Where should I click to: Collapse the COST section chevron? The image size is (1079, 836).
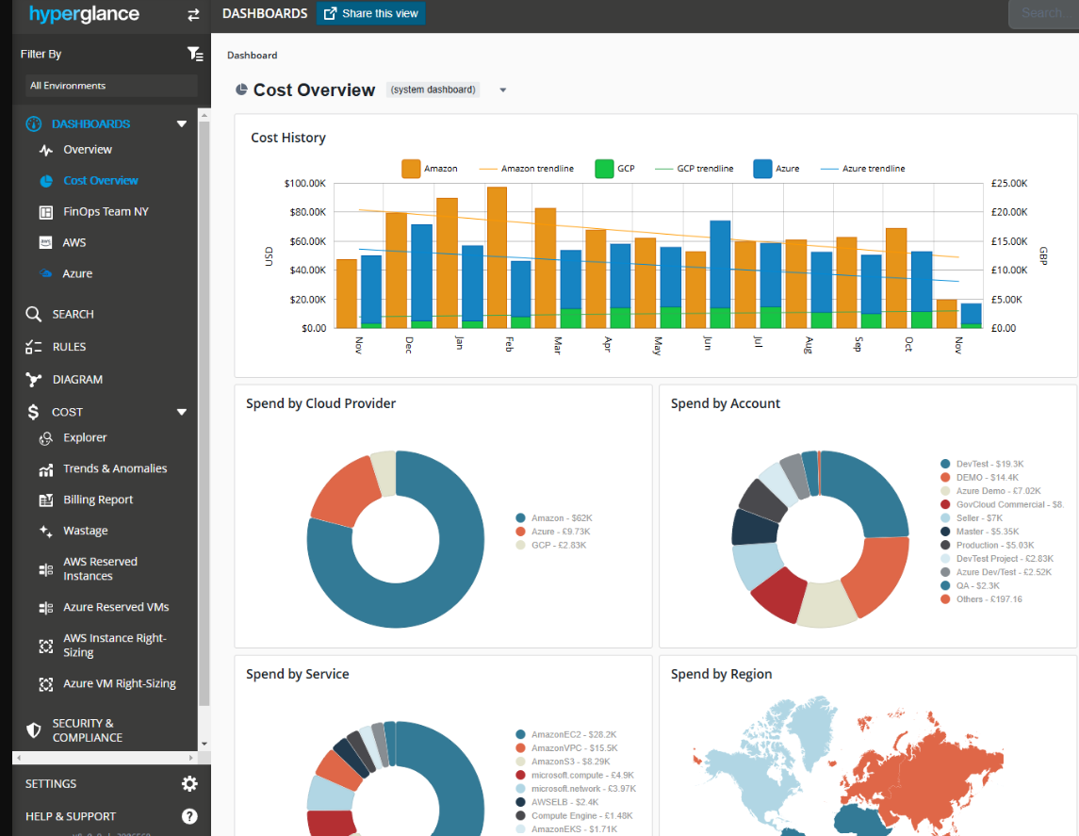[181, 412]
